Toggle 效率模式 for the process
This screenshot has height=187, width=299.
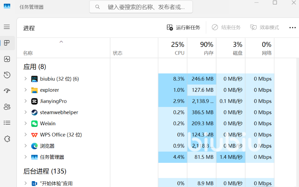click(x=265, y=28)
